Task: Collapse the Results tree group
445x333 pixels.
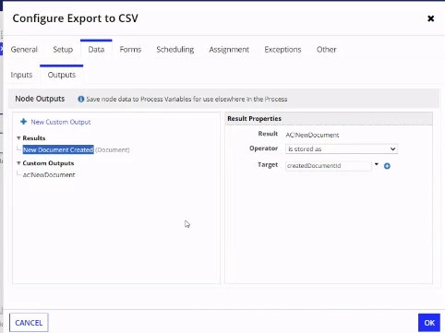Action: coord(18,138)
